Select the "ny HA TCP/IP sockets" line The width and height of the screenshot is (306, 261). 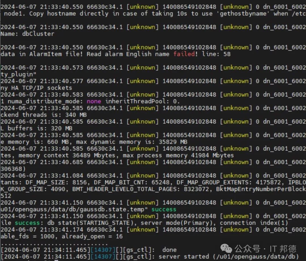(x=36, y=88)
